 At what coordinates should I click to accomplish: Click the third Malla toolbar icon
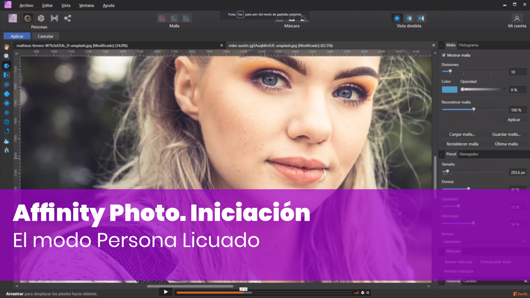186,18
